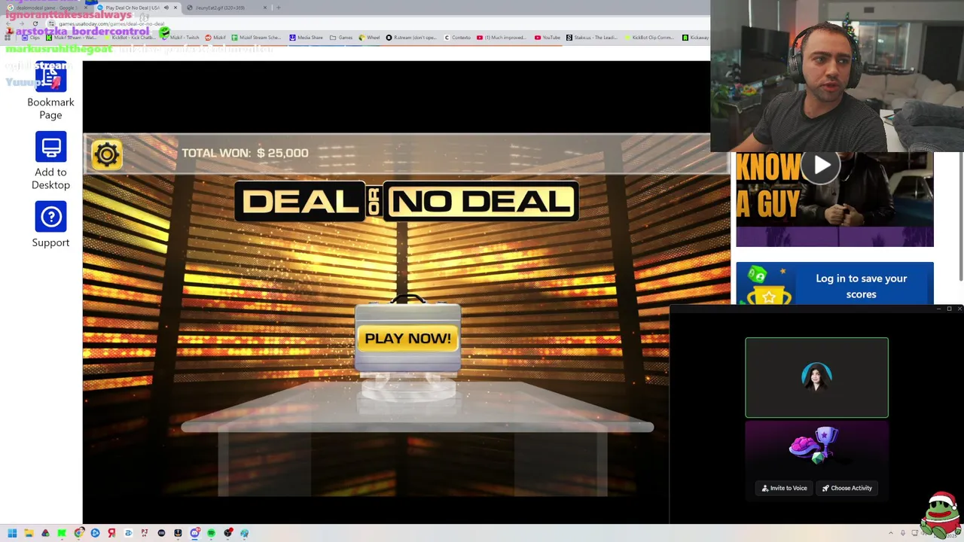Click Choose Activity in the call window
Image resolution: width=964 pixels, height=542 pixels.
pyautogui.click(x=847, y=488)
